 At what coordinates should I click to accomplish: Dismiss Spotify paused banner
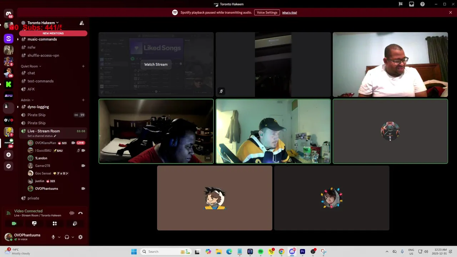pyautogui.click(x=451, y=12)
